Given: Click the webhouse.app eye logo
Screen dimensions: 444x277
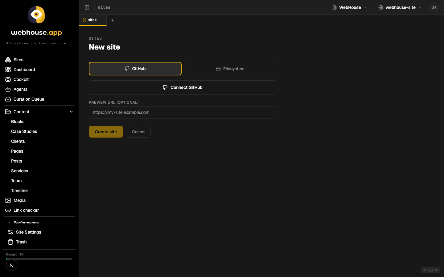Looking at the screenshot, I should (x=36, y=15).
